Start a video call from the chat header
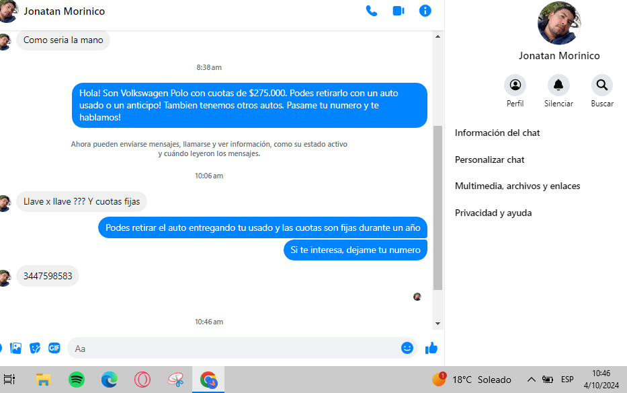627x393 pixels. [x=399, y=11]
